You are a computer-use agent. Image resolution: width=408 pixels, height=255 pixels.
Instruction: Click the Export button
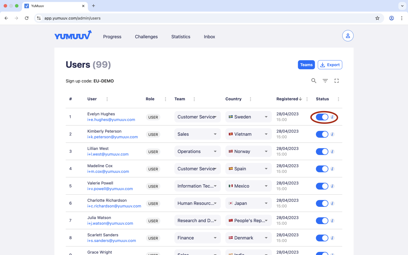pos(330,65)
